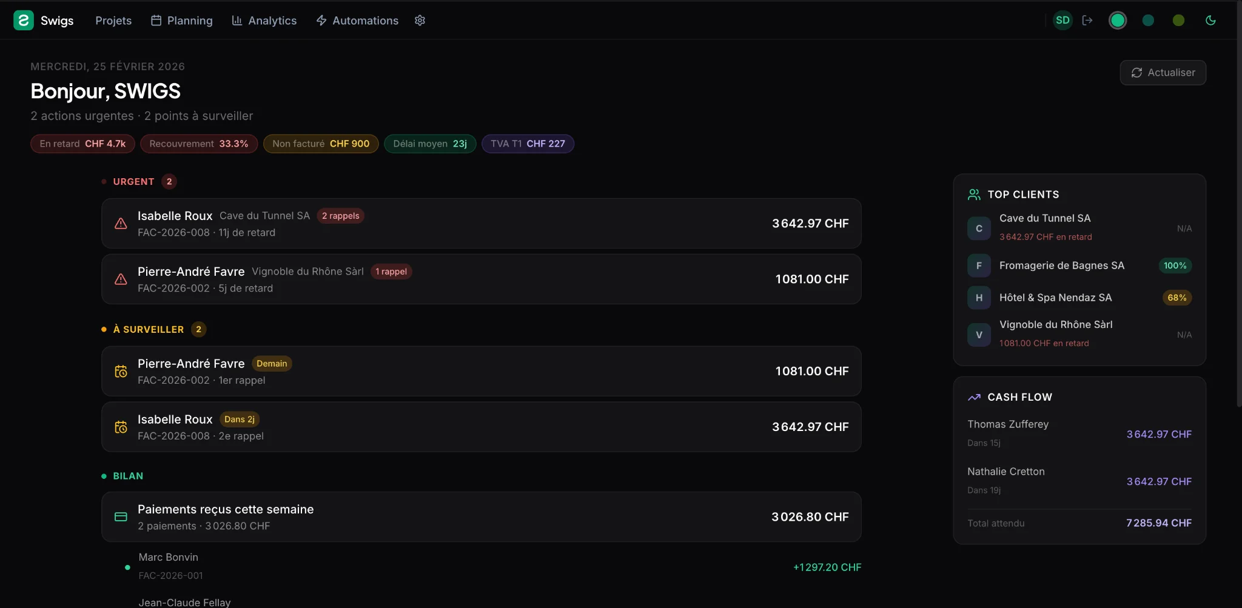This screenshot has height=608, width=1242.
Task: Toggle dark mode moon icon
Action: tap(1210, 21)
